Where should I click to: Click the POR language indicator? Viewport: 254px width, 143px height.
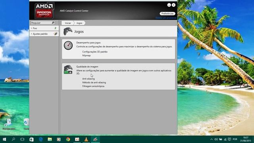tap(235, 139)
